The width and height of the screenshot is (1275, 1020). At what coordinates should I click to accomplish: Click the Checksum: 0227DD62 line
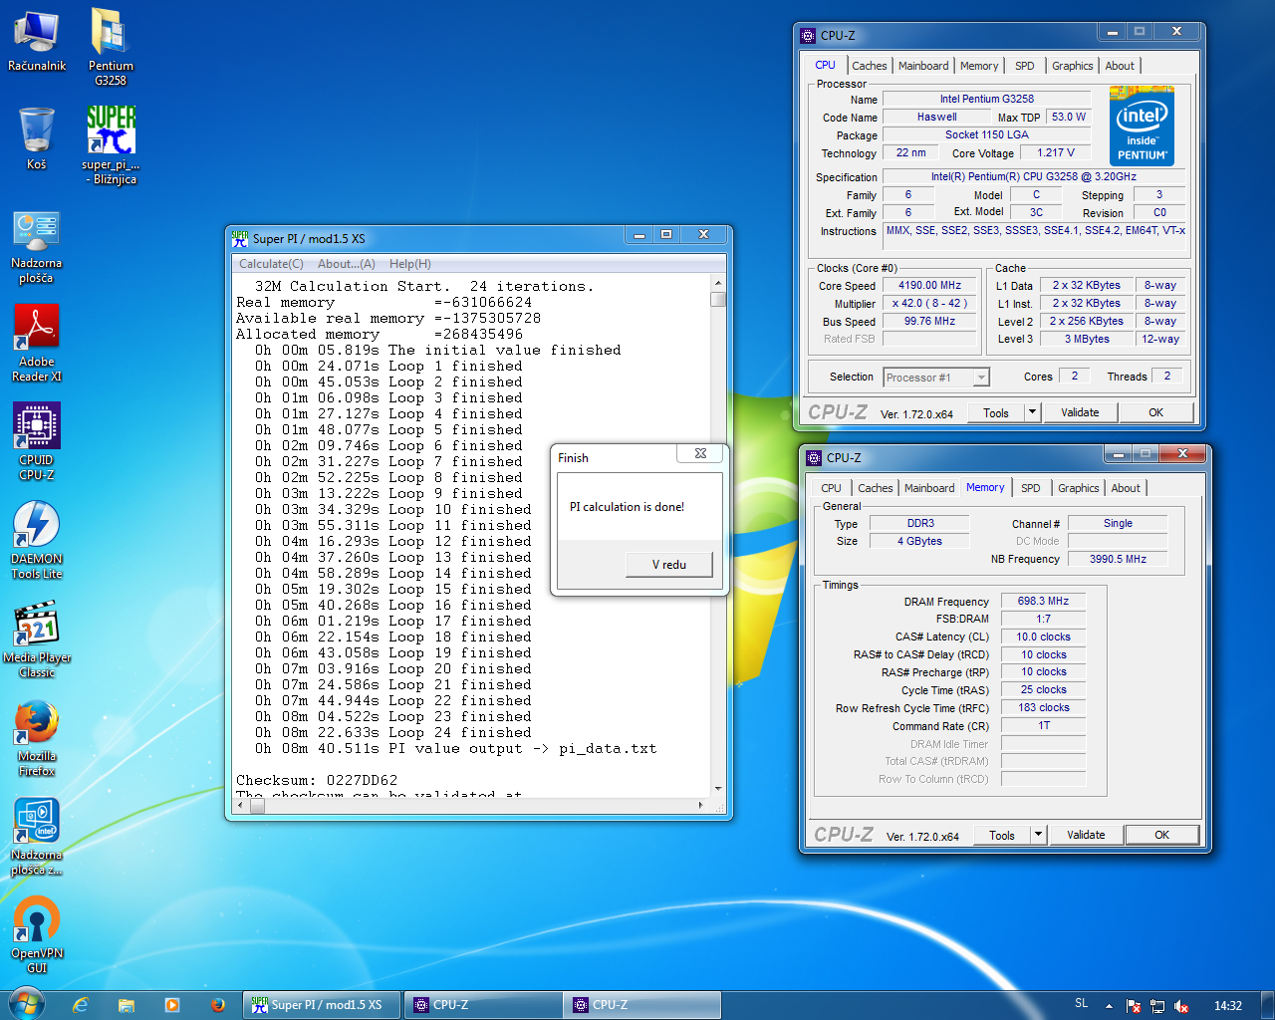(317, 780)
